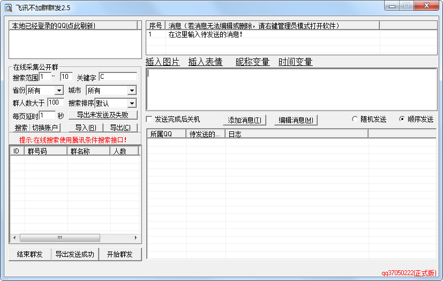Click the 插入表情 link
Image resolution: width=443 pixels, height=281 pixels.
coord(205,62)
